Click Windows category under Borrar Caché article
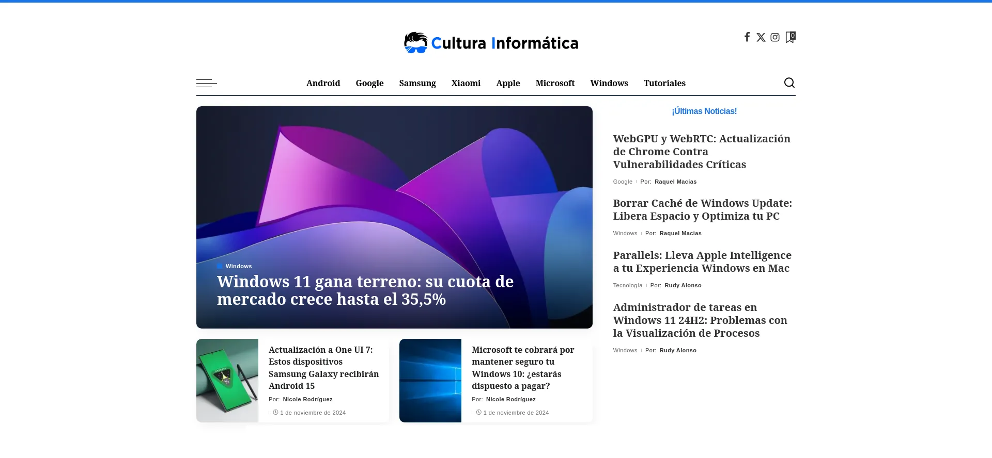This screenshot has width=992, height=458. point(625,233)
